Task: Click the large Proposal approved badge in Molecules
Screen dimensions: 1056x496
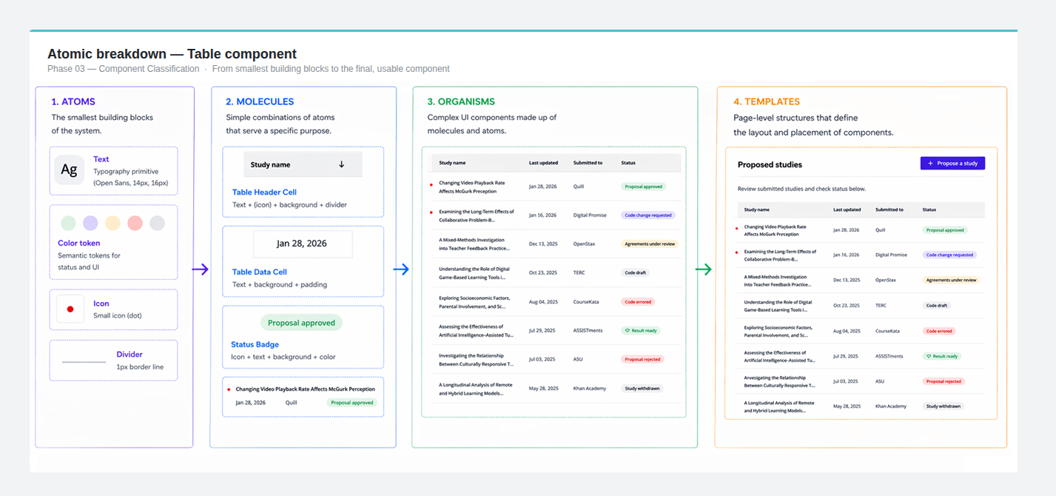Action: click(x=301, y=323)
